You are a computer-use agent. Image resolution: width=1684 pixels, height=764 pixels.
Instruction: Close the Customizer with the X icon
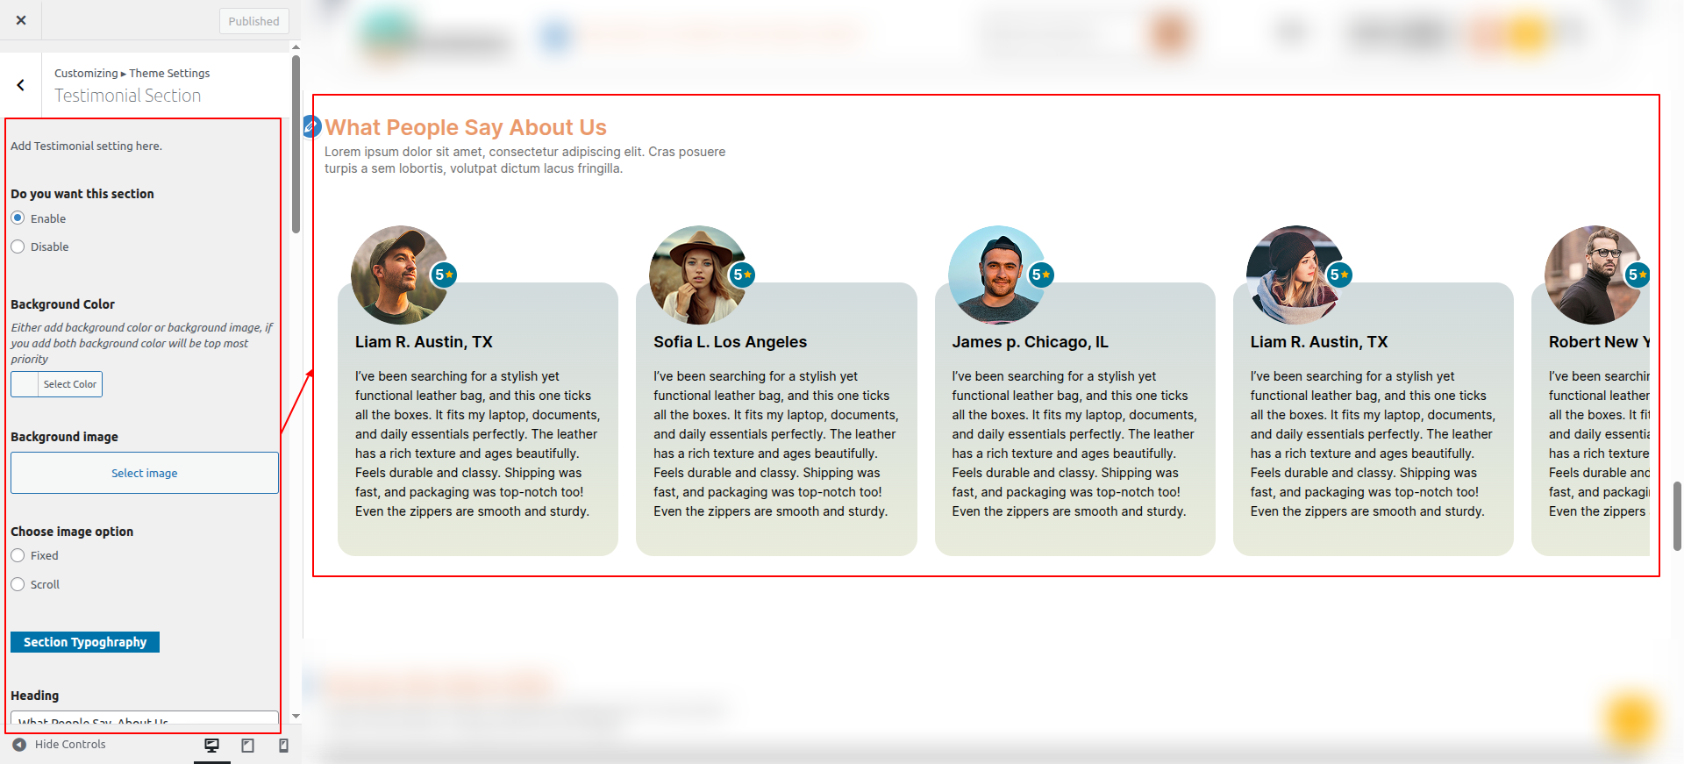coord(21,20)
